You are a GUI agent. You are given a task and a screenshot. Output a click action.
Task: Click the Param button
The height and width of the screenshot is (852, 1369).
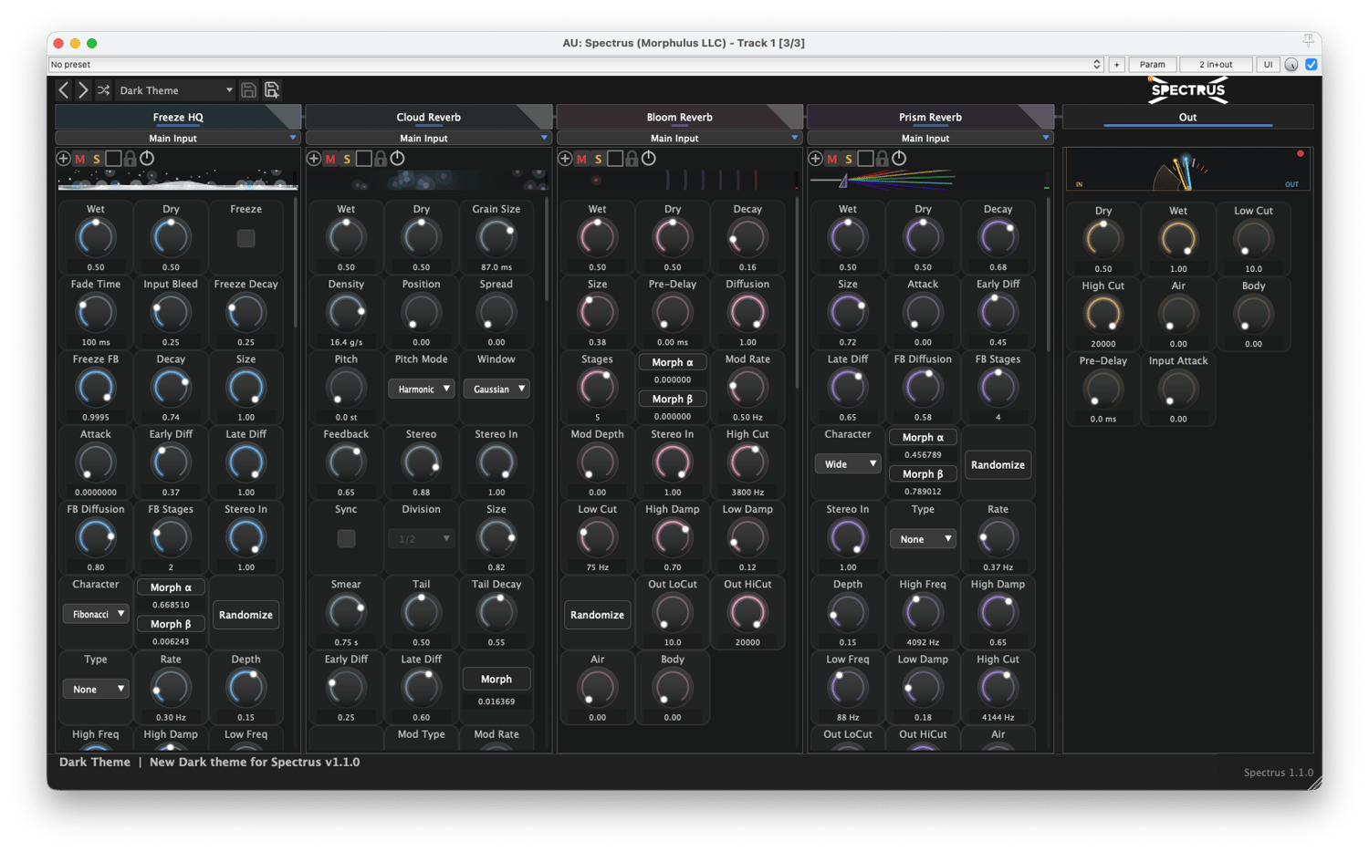pos(1153,65)
